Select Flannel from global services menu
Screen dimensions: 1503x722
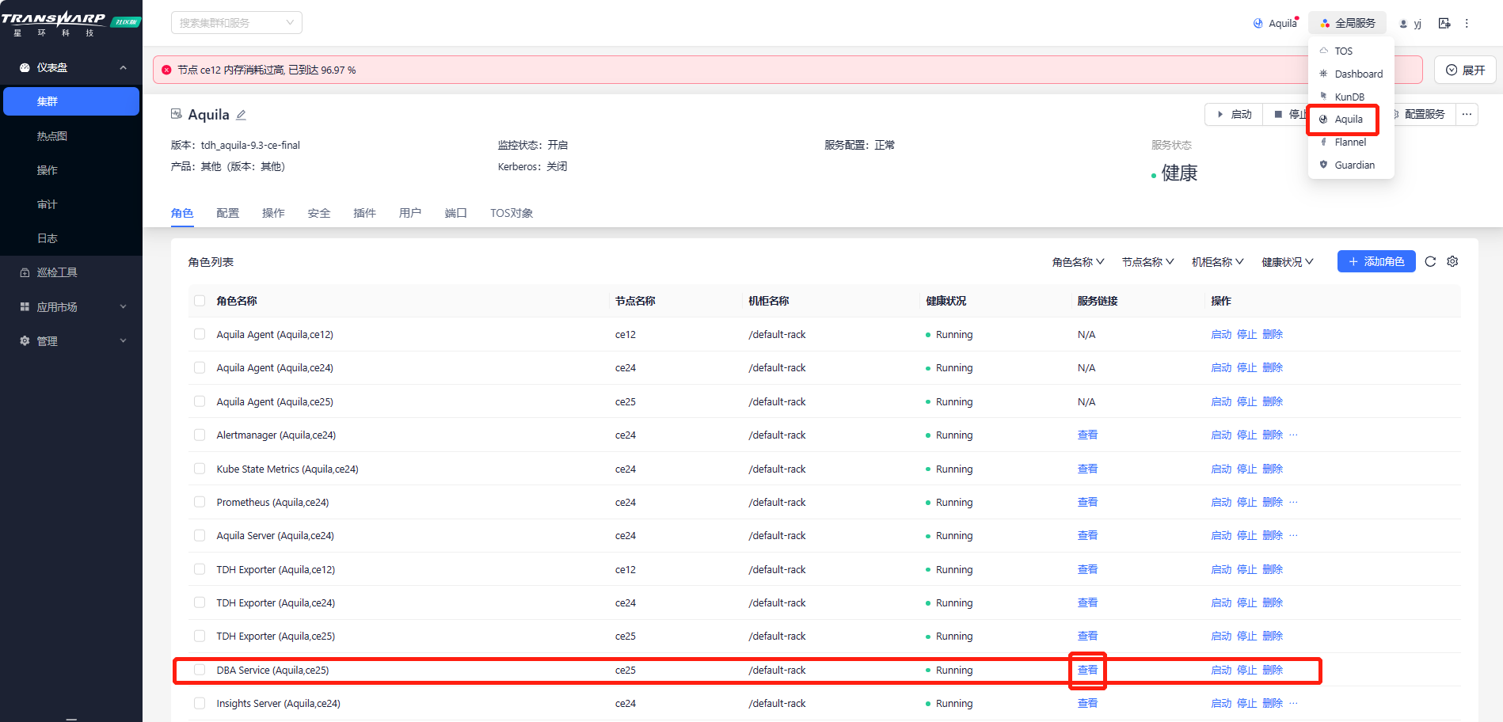tap(1351, 142)
